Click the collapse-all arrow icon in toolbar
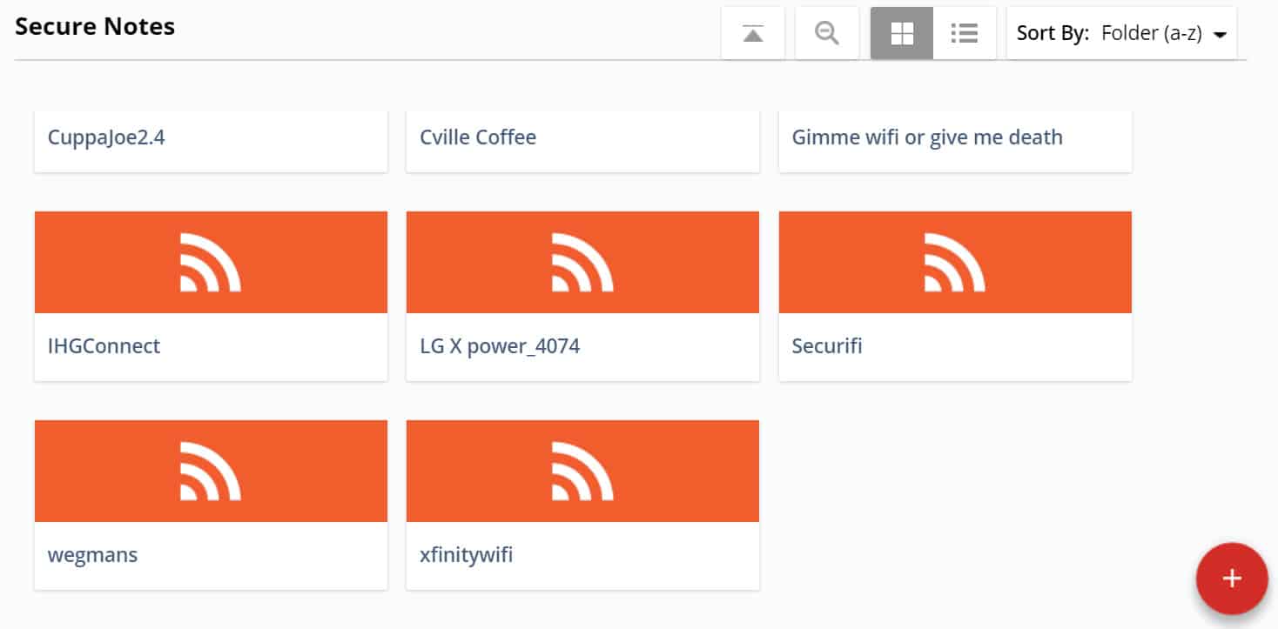Screen dimensions: 1278x629 click(x=753, y=33)
